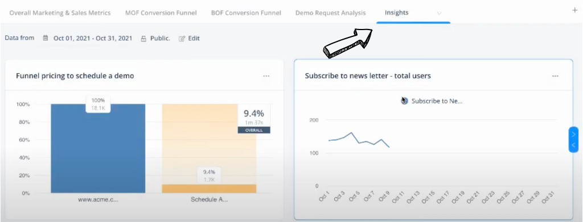
Task: Add a new dashboard tab with plus icon
Action: click(574, 10)
